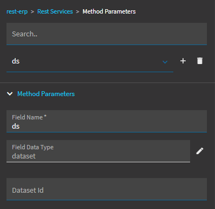Open the Rest Services breadcrumb link
Screen dimensions: 215x209
click(55, 11)
